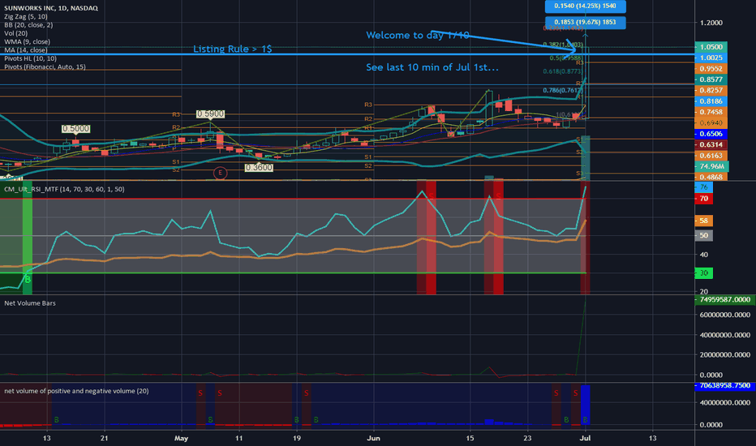Click the 0.786(0.7612) Fibonacci level label
Image resolution: width=756 pixels, height=446 pixels.
click(x=562, y=90)
